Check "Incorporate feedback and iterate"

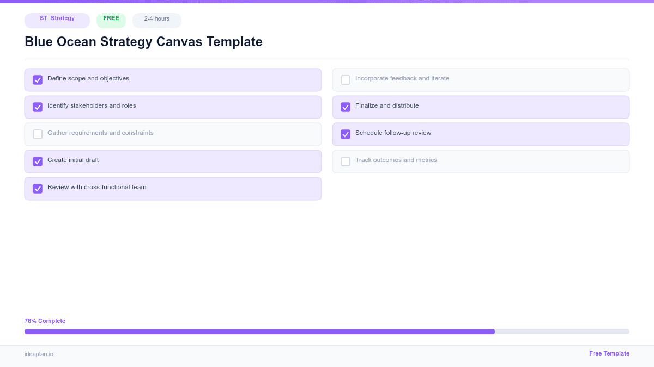[x=345, y=79]
